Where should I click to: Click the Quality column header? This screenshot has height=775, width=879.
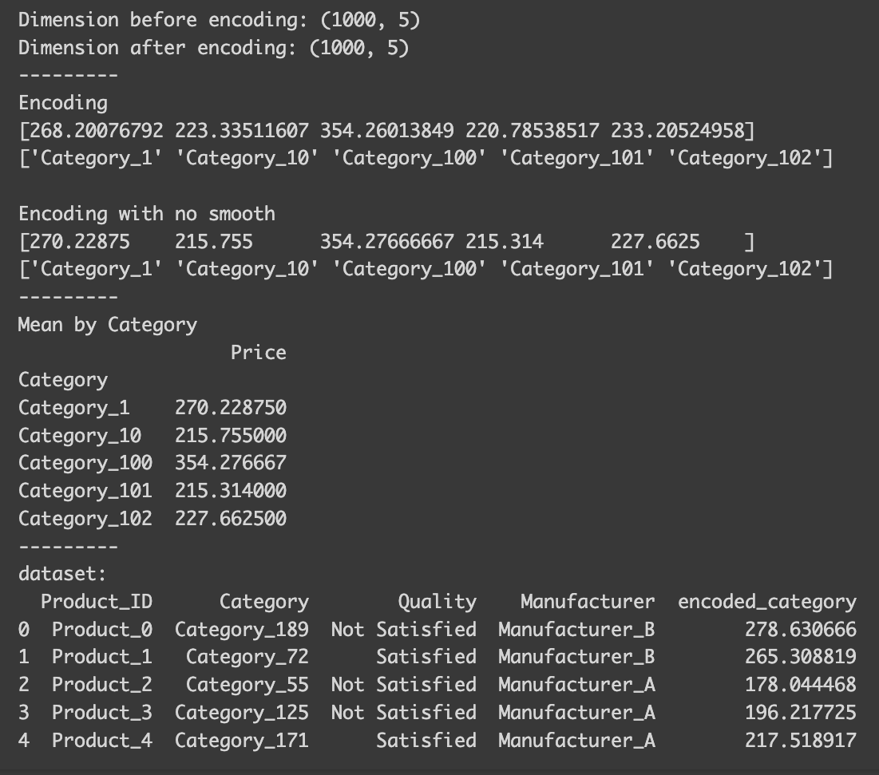[x=437, y=602]
